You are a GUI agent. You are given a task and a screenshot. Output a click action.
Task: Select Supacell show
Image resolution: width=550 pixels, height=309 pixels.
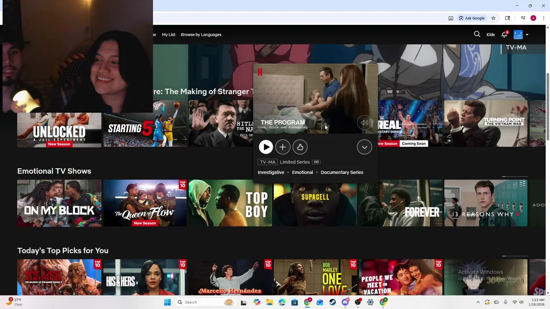tap(315, 203)
